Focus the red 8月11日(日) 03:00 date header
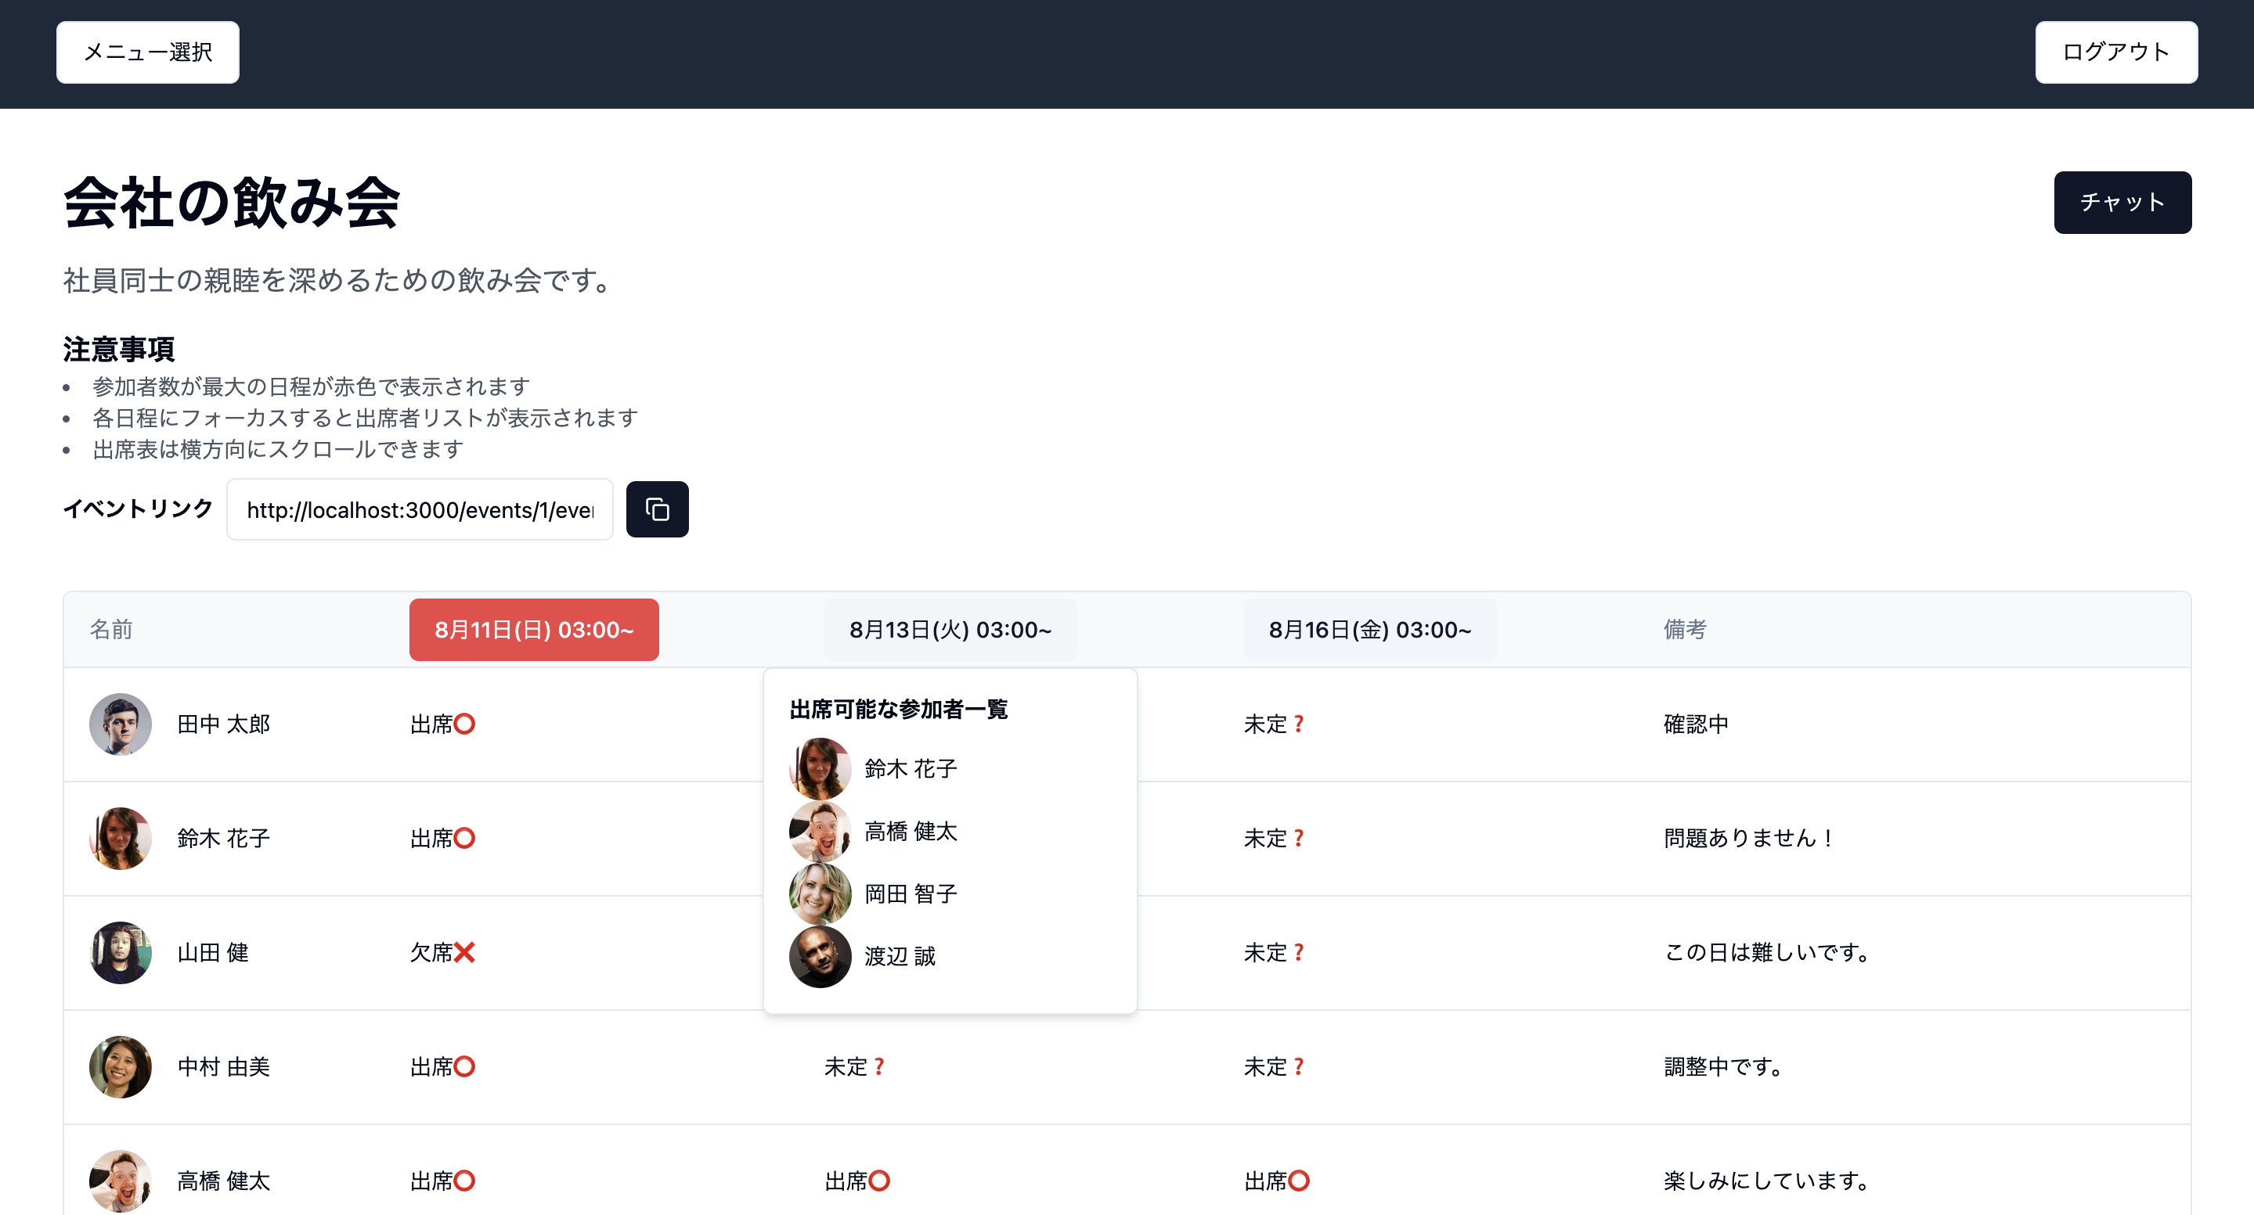The image size is (2254, 1215). click(x=534, y=629)
